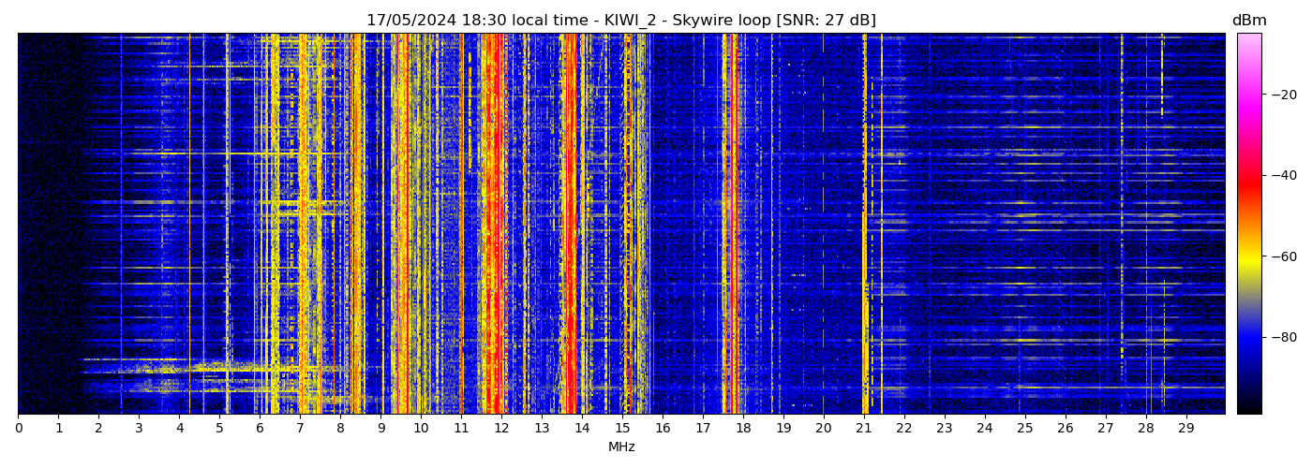Click the −60 colorbar tick label
This screenshot has height=468, width=1312.
point(1283,256)
